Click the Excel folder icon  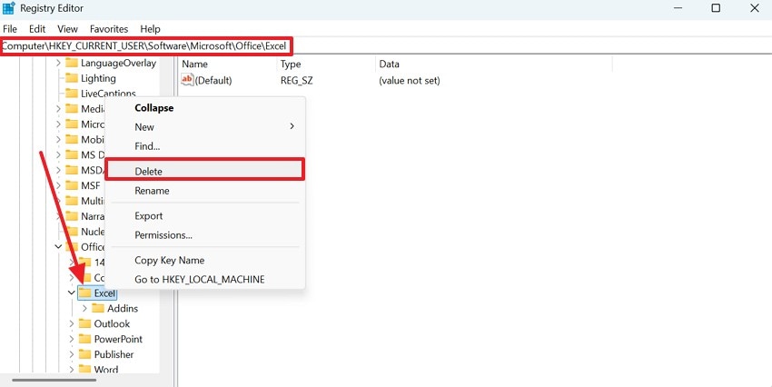tap(85, 293)
